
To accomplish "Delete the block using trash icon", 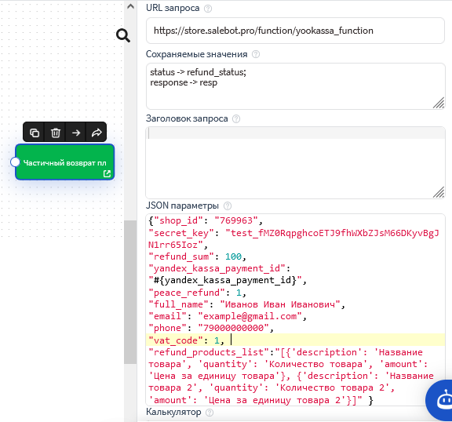I will click(56, 133).
